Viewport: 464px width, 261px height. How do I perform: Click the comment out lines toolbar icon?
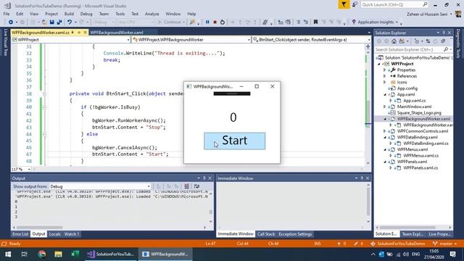coord(265,22)
